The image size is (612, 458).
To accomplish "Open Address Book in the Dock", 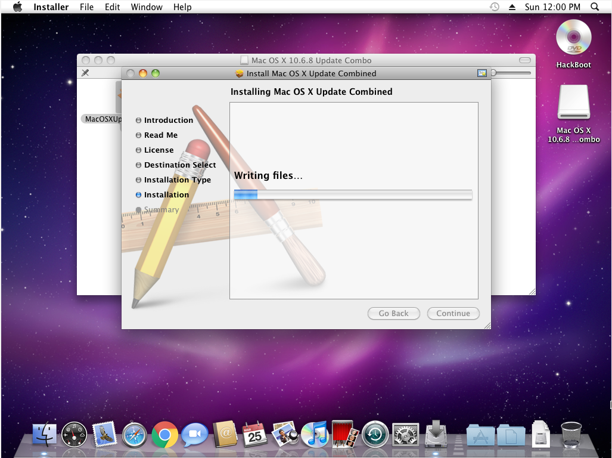I will pyautogui.click(x=225, y=434).
